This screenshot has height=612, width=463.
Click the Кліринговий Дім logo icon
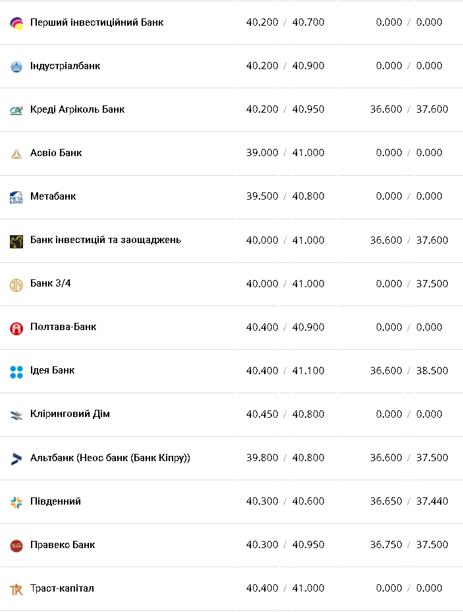pos(16,415)
